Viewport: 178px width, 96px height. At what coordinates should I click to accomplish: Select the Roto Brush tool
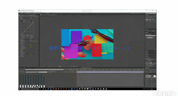pyautogui.click(x=37, y=13)
